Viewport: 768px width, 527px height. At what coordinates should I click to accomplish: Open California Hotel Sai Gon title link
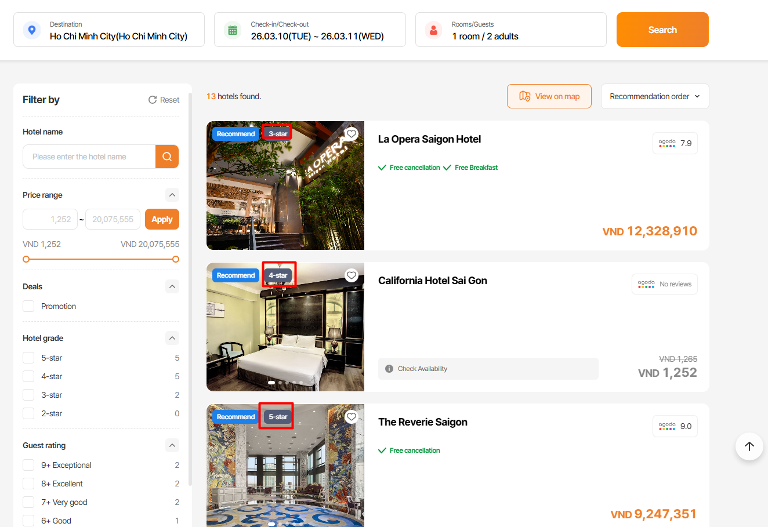433,281
